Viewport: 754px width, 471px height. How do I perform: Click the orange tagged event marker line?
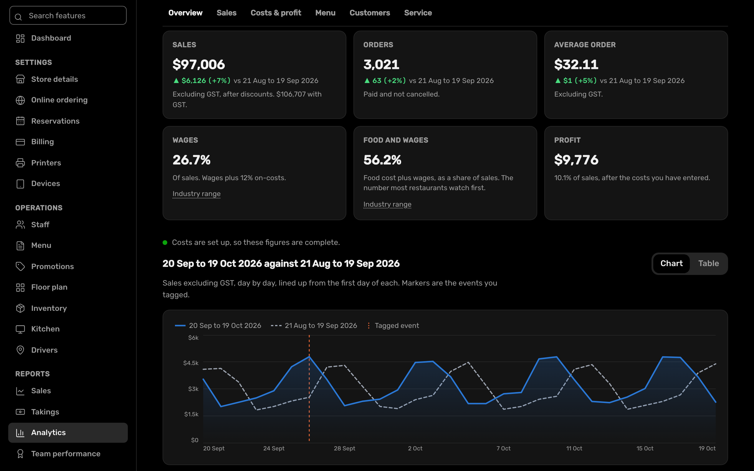[309, 388]
